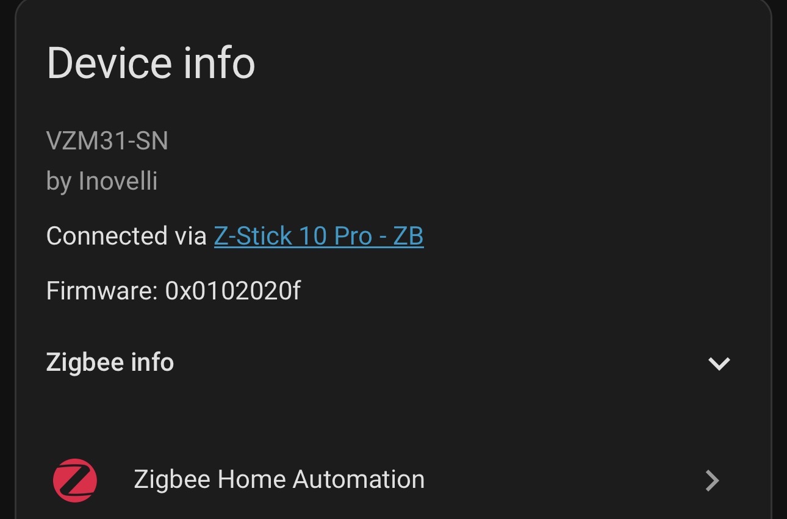This screenshot has width=787, height=519.
Task: Click the "Connected via" label text
Action: [126, 236]
